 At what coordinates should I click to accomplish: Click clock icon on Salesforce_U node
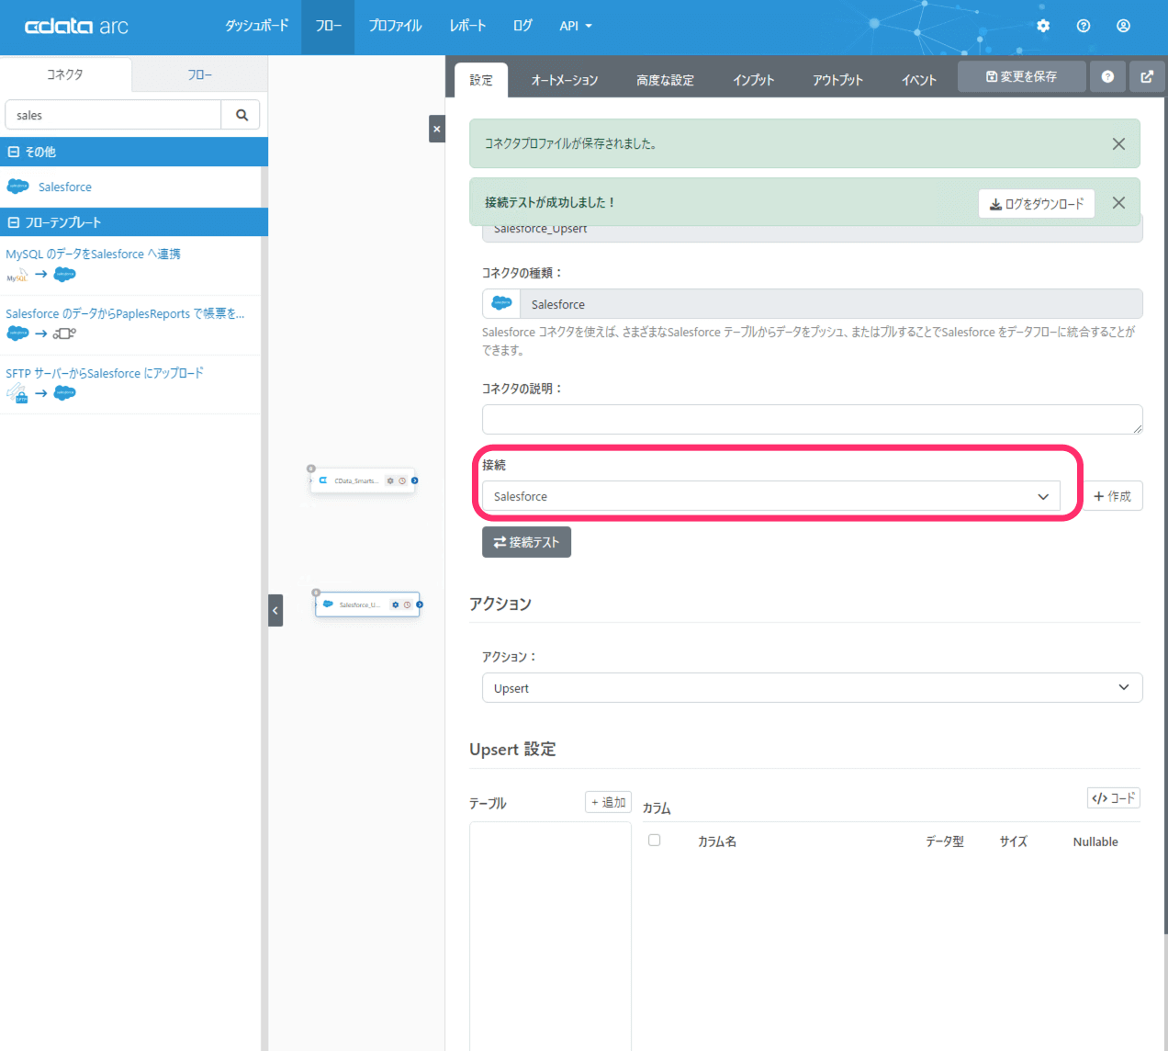pyautogui.click(x=407, y=605)
